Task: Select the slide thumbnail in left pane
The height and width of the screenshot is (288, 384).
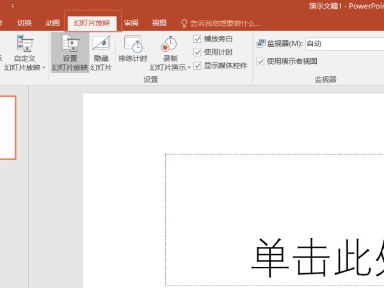Action: coord(6,128)
